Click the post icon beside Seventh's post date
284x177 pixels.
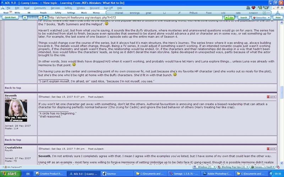click(x=40, y=97)
